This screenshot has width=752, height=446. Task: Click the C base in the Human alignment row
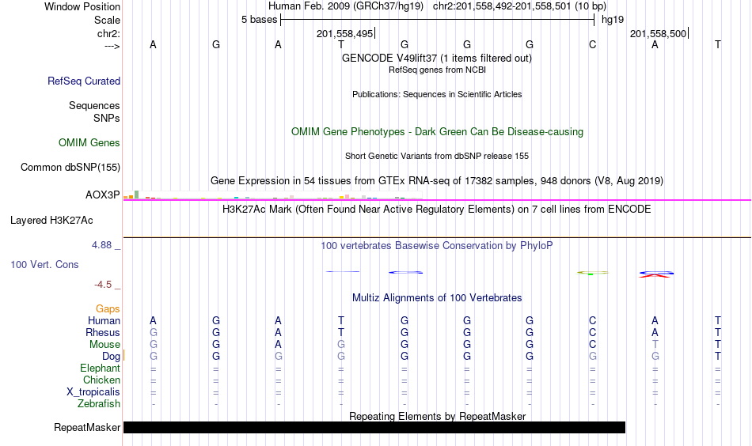click(592, 320)
